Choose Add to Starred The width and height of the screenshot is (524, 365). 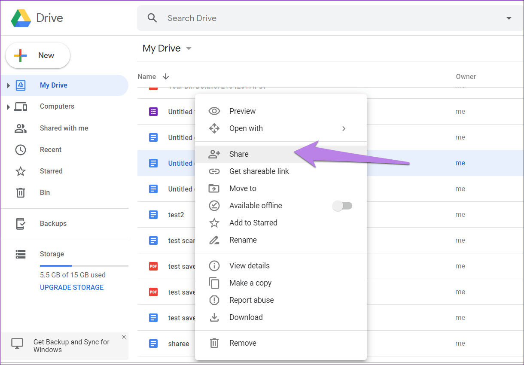[x=281, y=223]
